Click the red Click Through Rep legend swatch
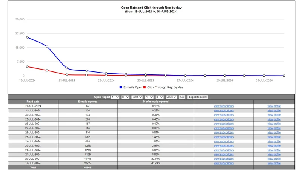 (x=145, y=87)
